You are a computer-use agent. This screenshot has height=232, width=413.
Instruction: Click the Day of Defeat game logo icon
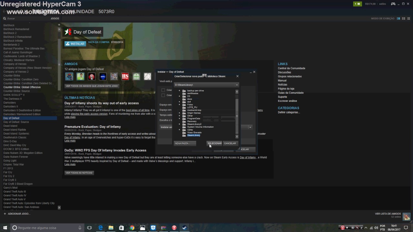[x=68, y=32]
